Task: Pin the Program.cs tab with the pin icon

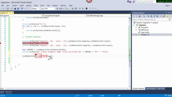Action: pos(10,13)
